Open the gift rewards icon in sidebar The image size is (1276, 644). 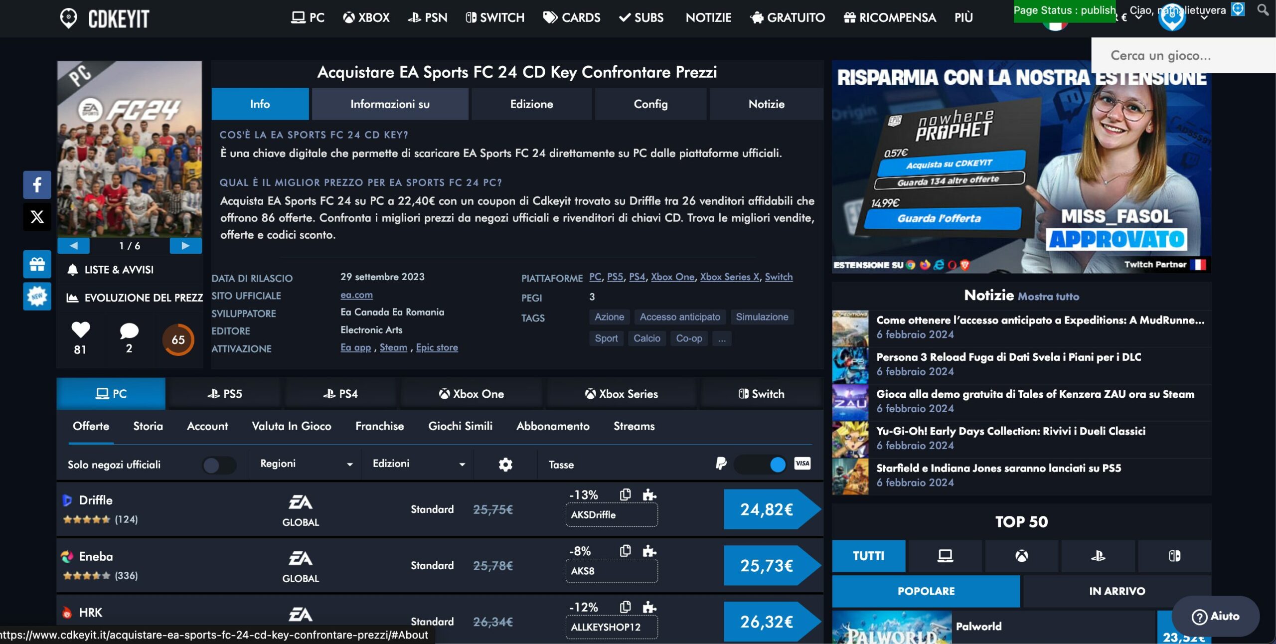37,264
